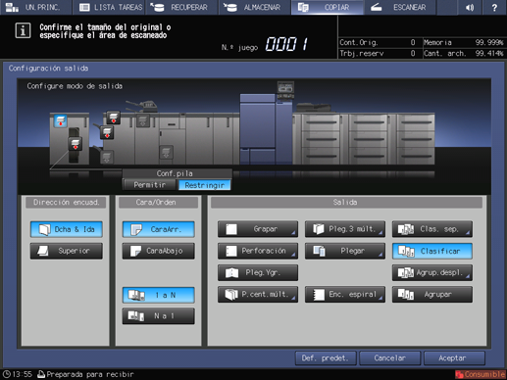507x380 pixels.
Task: Click the information icon beside the message
Action: point(23,30)
